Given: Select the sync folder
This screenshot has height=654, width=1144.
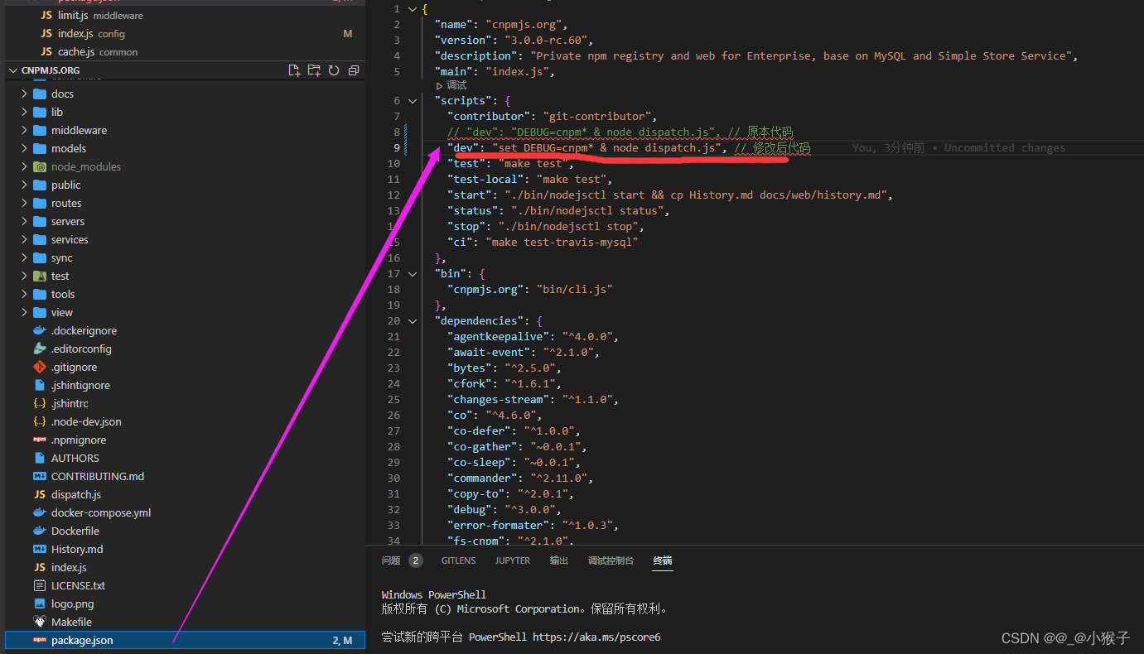Looking at the screenshot, I should click(x=185, y=257).
